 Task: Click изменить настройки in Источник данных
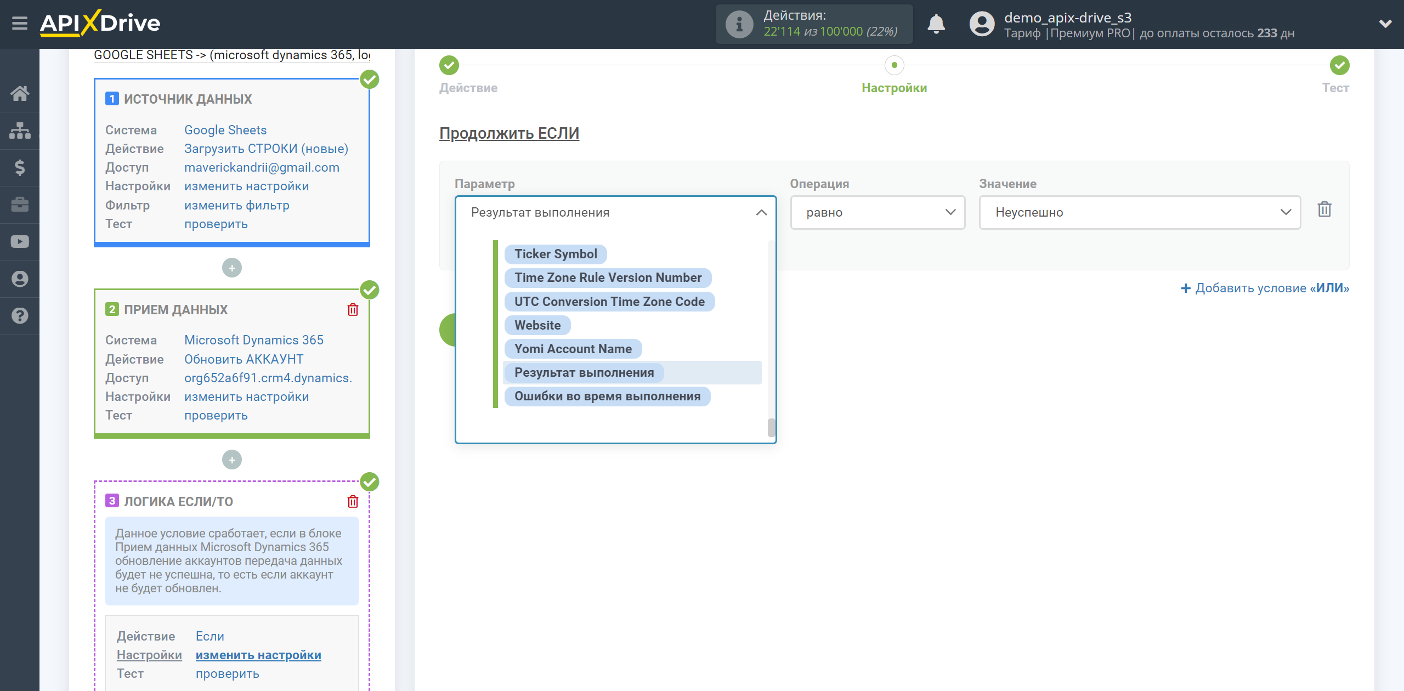click(x=246, y=186)
